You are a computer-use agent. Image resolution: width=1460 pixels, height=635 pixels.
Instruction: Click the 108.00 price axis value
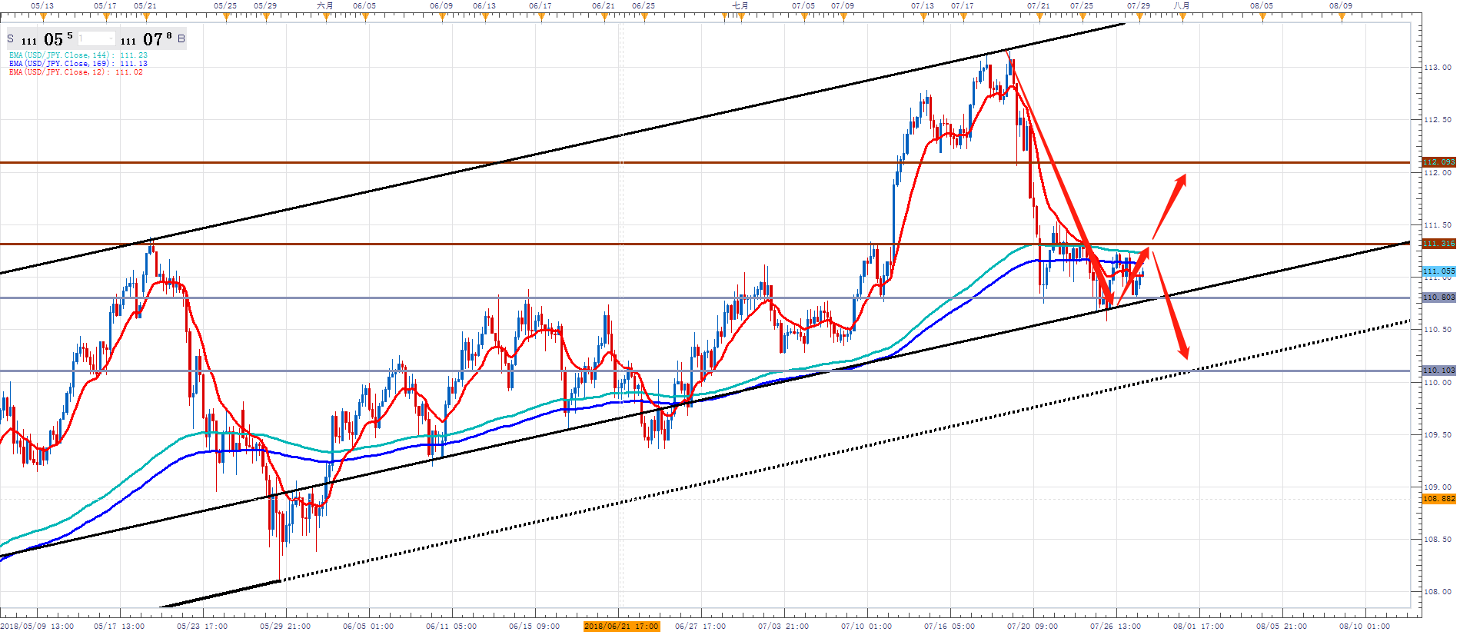pos(1438,592)
